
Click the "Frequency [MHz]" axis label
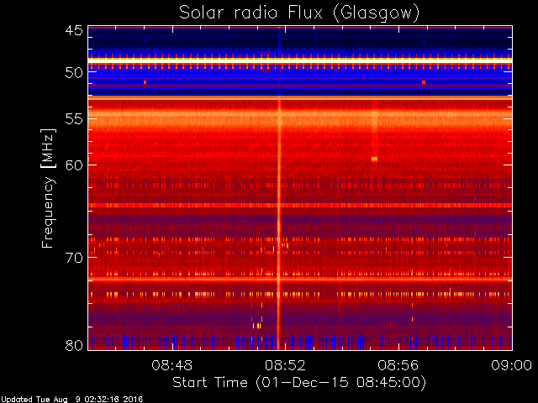click(48, 188)
